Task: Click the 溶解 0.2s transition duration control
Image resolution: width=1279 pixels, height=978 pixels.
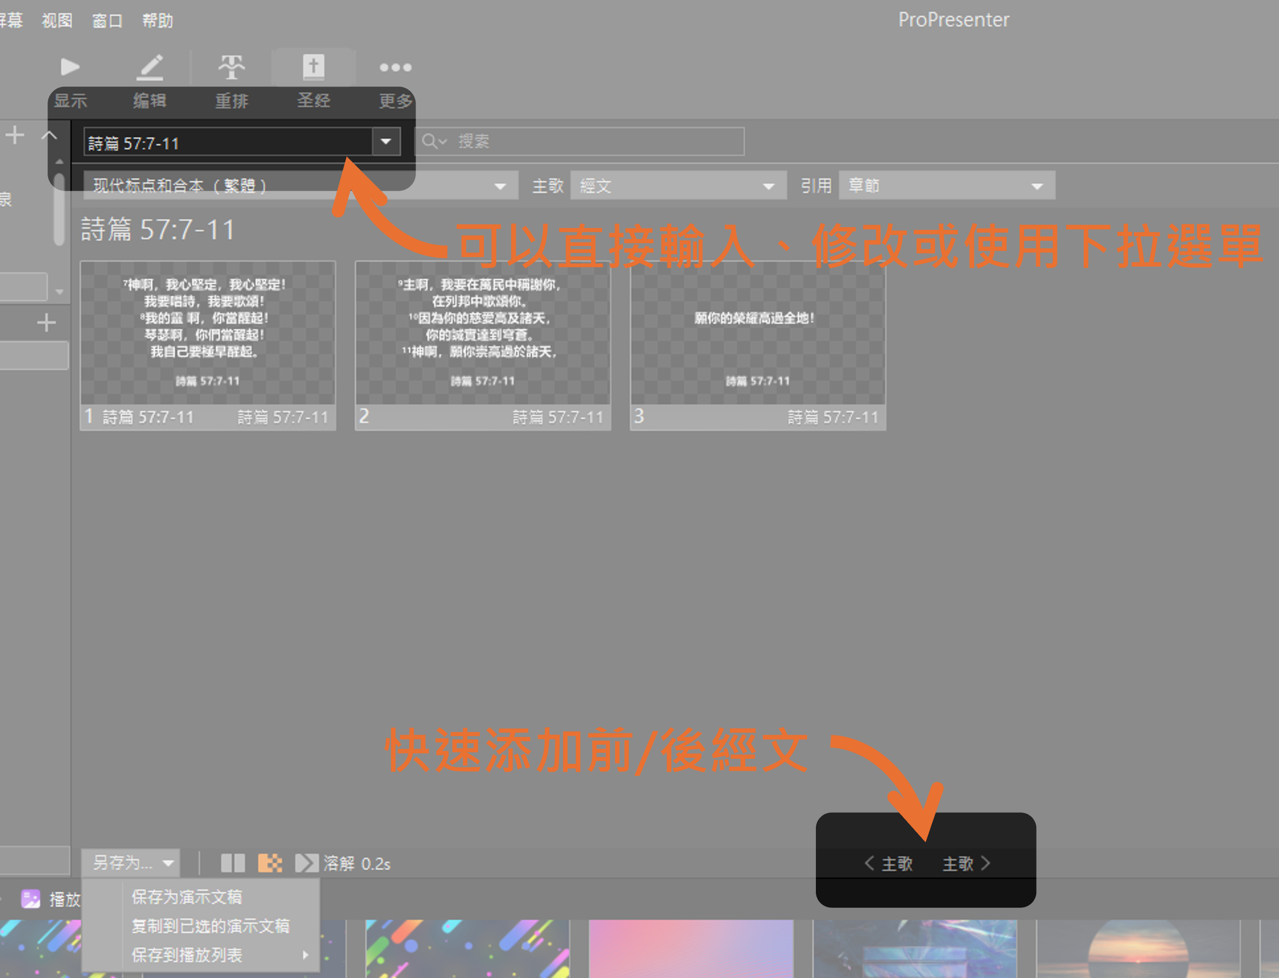Action: click(x=356, y=864)
